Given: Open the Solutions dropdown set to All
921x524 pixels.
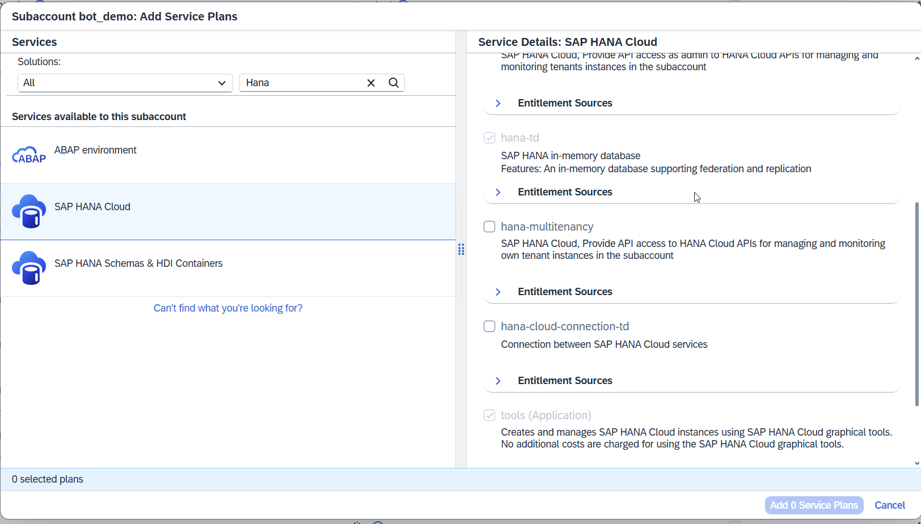Looking at the screenshot, I should coord(125,83).
